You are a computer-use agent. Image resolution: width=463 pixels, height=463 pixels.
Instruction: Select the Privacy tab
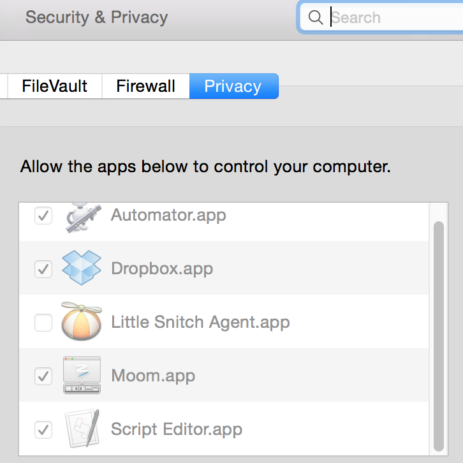(x=233, y=86)
